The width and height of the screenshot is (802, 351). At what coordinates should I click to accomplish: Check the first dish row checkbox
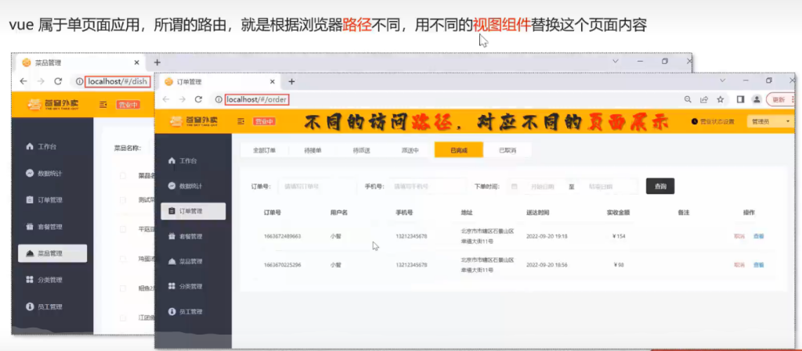(x=123, y=201)
